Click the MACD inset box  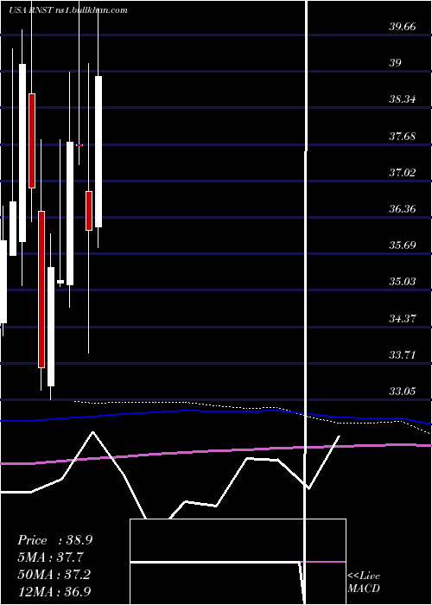(238, 562)
